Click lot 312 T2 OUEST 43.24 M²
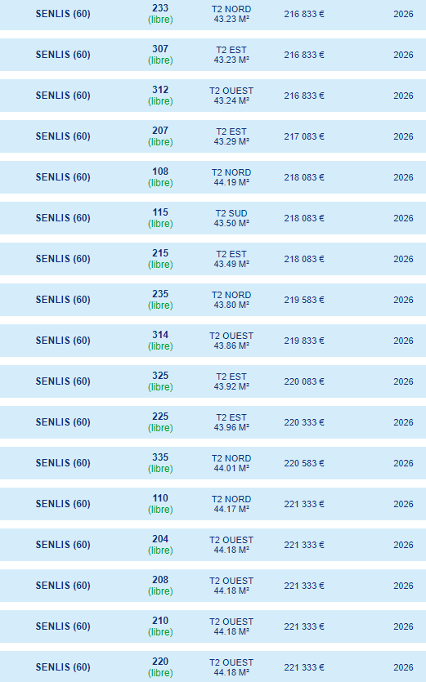The image size is (426, 682). tap(213, 96)
